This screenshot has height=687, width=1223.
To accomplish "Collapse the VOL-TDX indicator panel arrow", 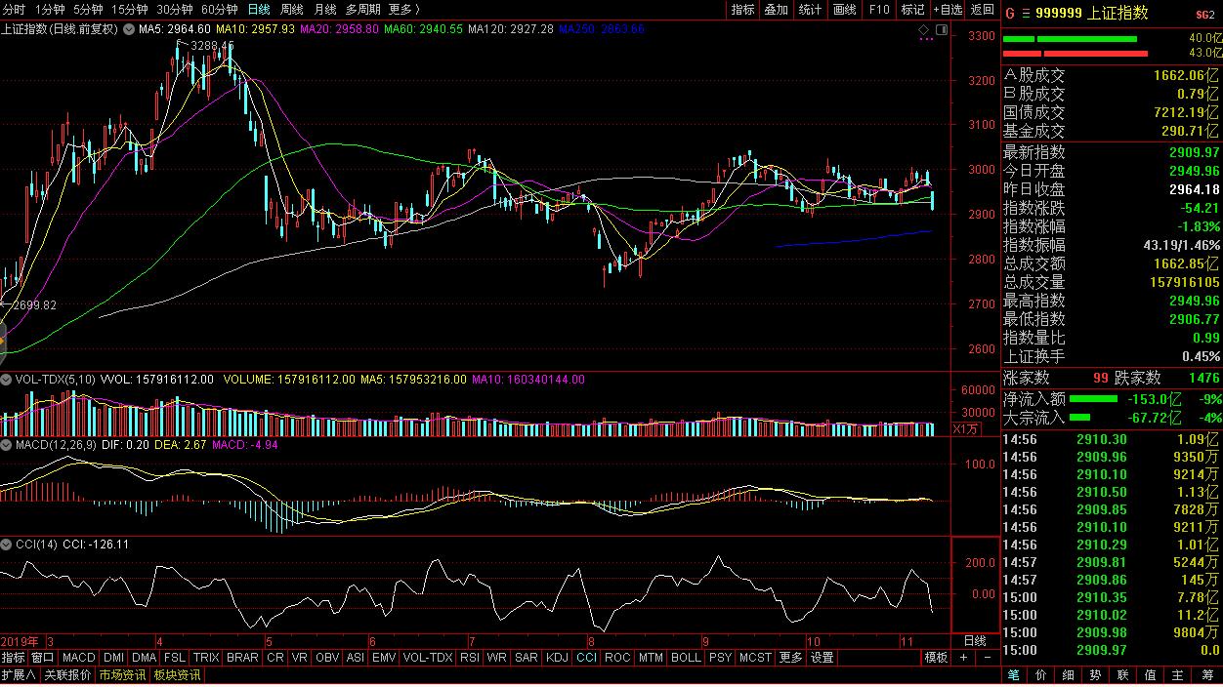I will 6,380.
